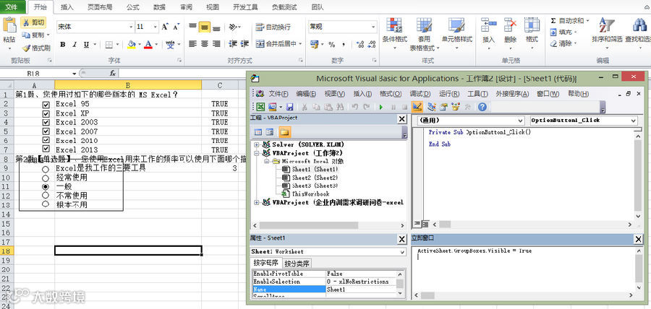Click the 自动换行 wrap text button
651x309 pixels.
point(273,27)
